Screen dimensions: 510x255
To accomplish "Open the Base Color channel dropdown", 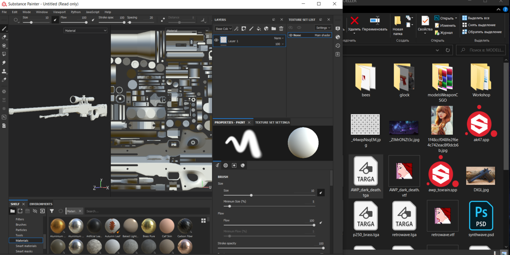I will (x=223, y=29).
